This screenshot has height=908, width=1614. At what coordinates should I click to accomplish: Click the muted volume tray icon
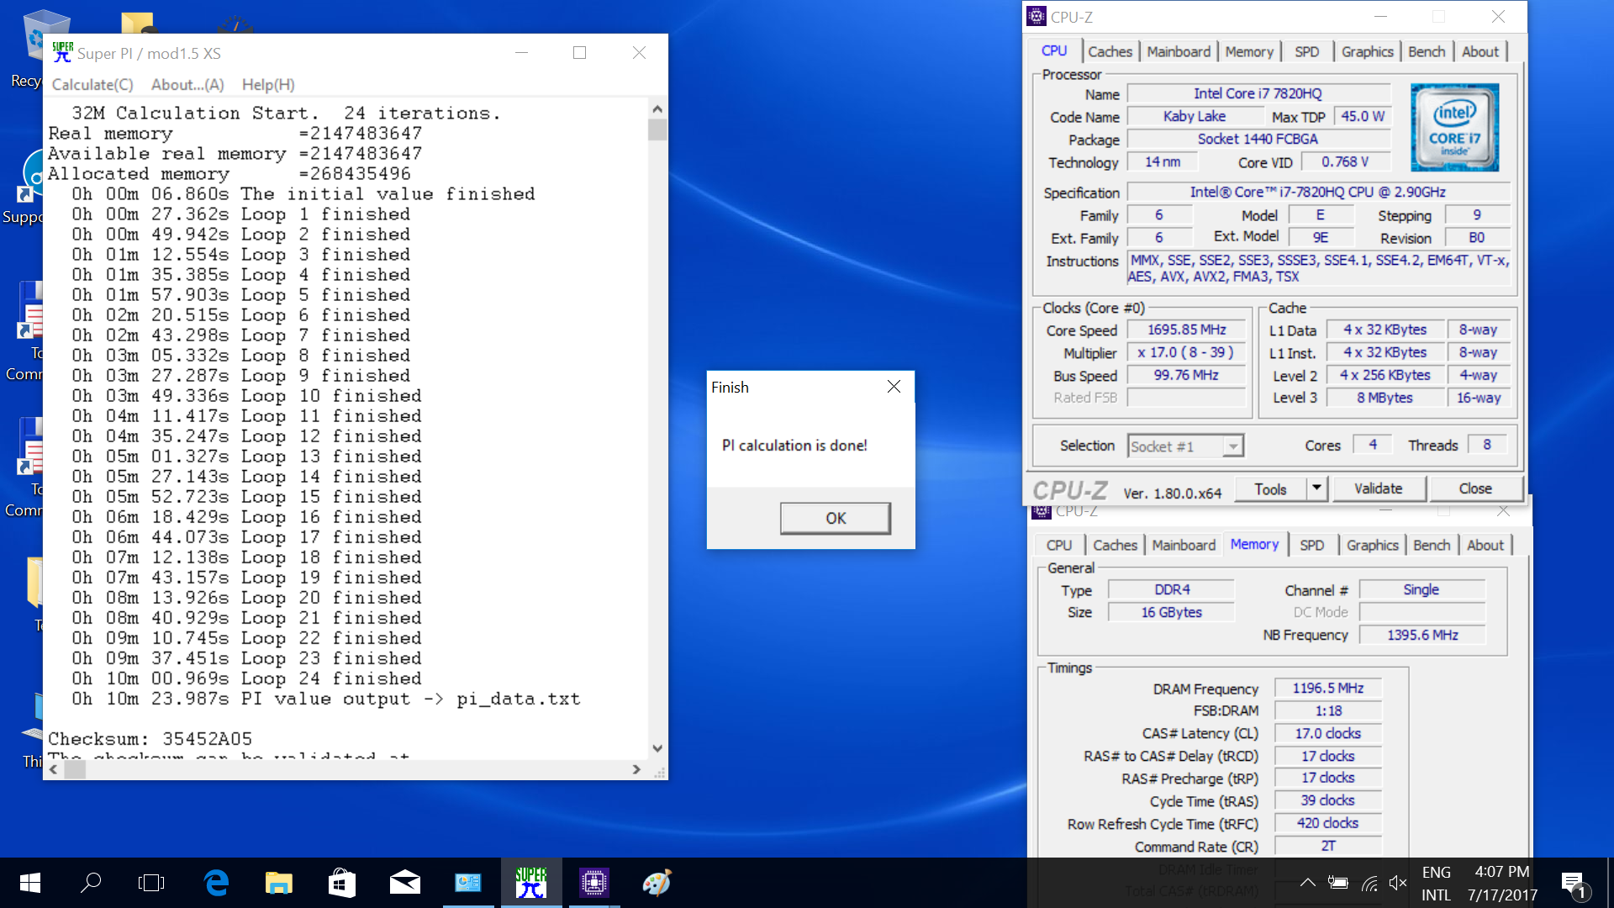1398,883
